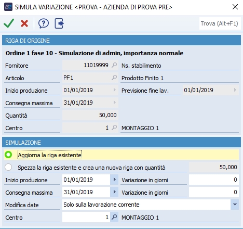Viewport: 243px width, 229px height.
Task: Select Spezza la riga esistente radio option
Action: click(8, 167)
